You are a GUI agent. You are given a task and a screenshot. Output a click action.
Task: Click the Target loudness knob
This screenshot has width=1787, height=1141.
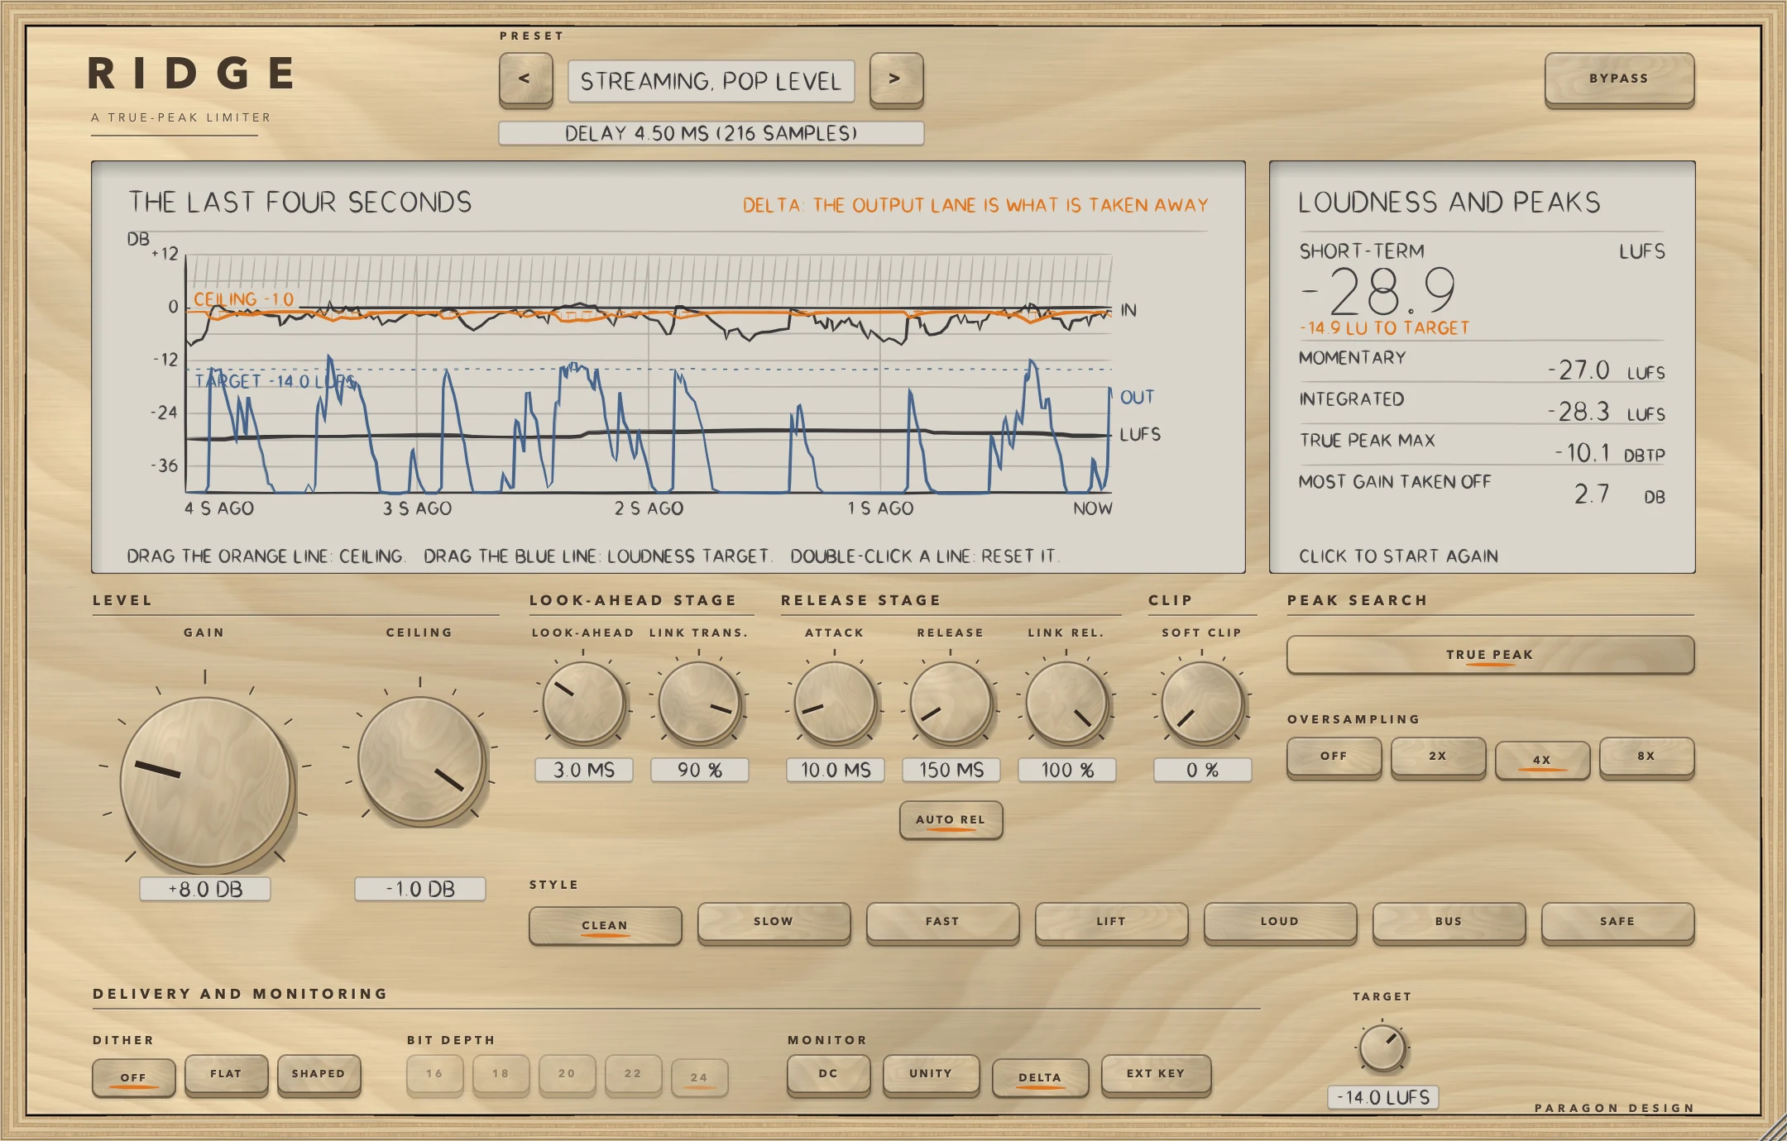coord(1382,1048)
